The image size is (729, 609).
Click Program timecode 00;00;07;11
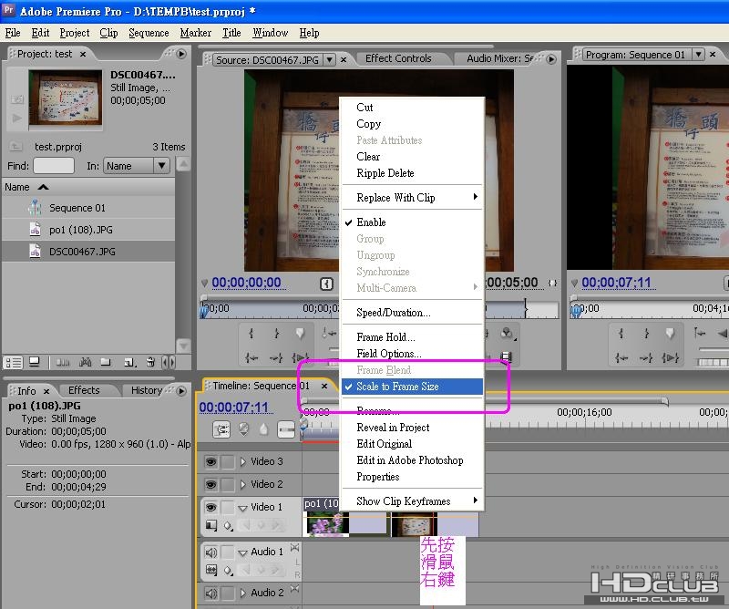tap(617, 283)
